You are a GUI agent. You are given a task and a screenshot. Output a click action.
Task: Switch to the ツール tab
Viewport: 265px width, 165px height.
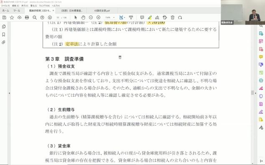pyautogui.click(x=17, y=10)
